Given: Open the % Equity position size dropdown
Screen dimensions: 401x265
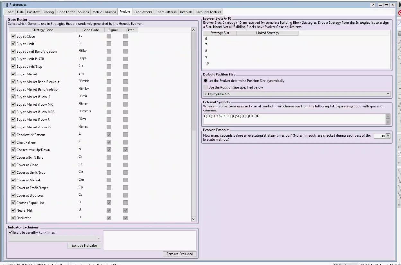Looking at the screenshot, I should click(x=388, y=94).
